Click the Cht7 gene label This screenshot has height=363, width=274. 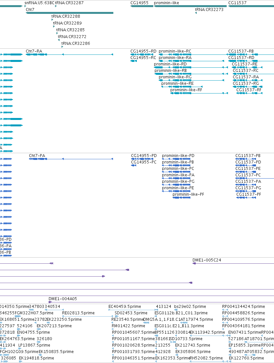[30, 9]
